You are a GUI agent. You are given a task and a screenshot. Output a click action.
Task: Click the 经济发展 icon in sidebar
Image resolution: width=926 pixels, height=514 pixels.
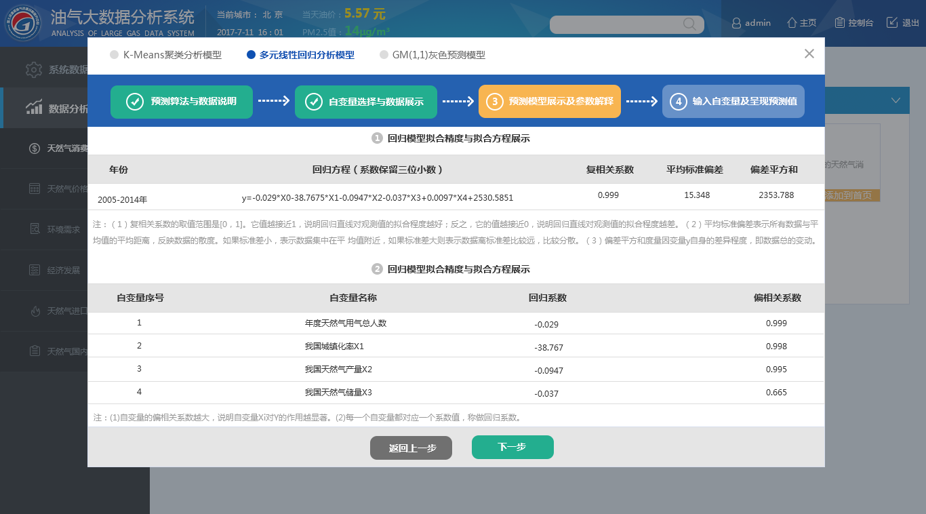(35, 270)
